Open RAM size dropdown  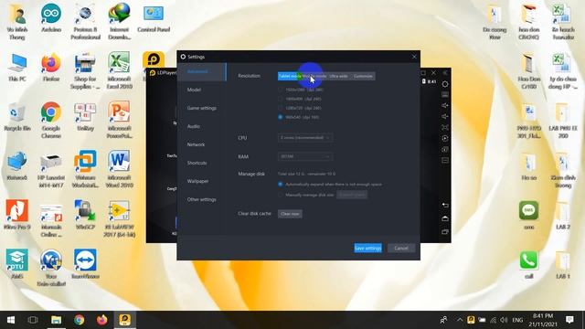(305, 156)
